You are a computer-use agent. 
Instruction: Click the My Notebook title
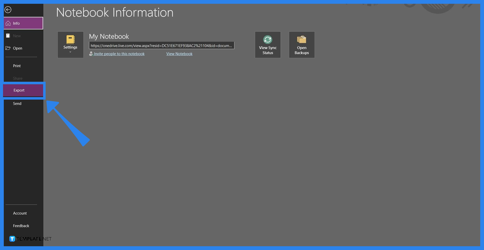coord(109,36)
